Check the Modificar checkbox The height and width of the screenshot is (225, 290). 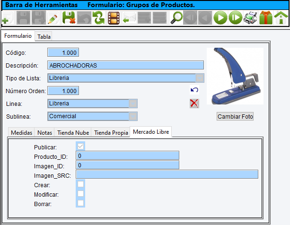coord(80,194)
